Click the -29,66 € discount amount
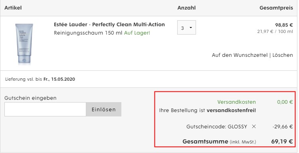 [283, 127]
